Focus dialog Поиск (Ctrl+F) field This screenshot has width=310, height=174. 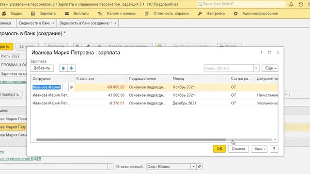pos(229,68)
